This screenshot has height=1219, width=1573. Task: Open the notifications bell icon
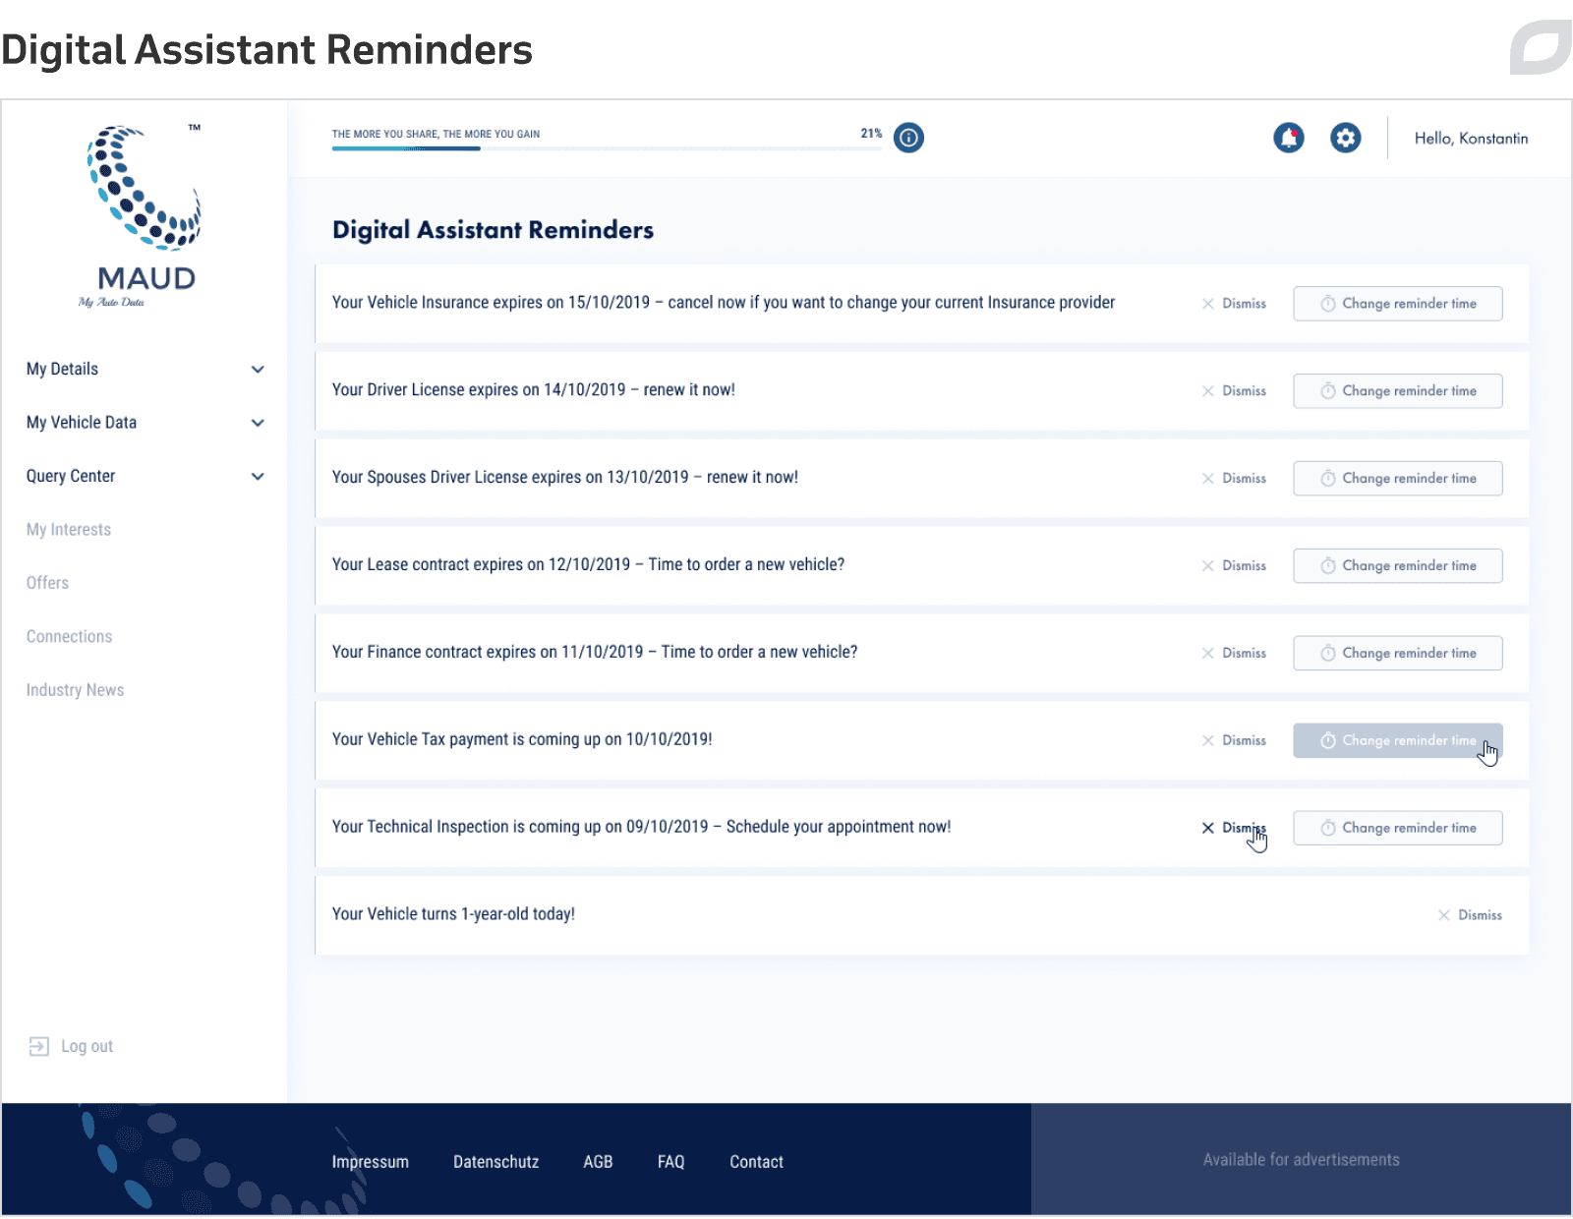click(1289, 138)
